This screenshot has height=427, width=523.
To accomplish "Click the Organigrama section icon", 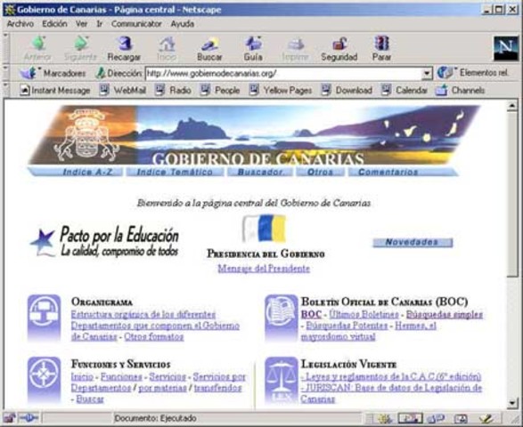I will pyautogui.click(x=45, y=318).
